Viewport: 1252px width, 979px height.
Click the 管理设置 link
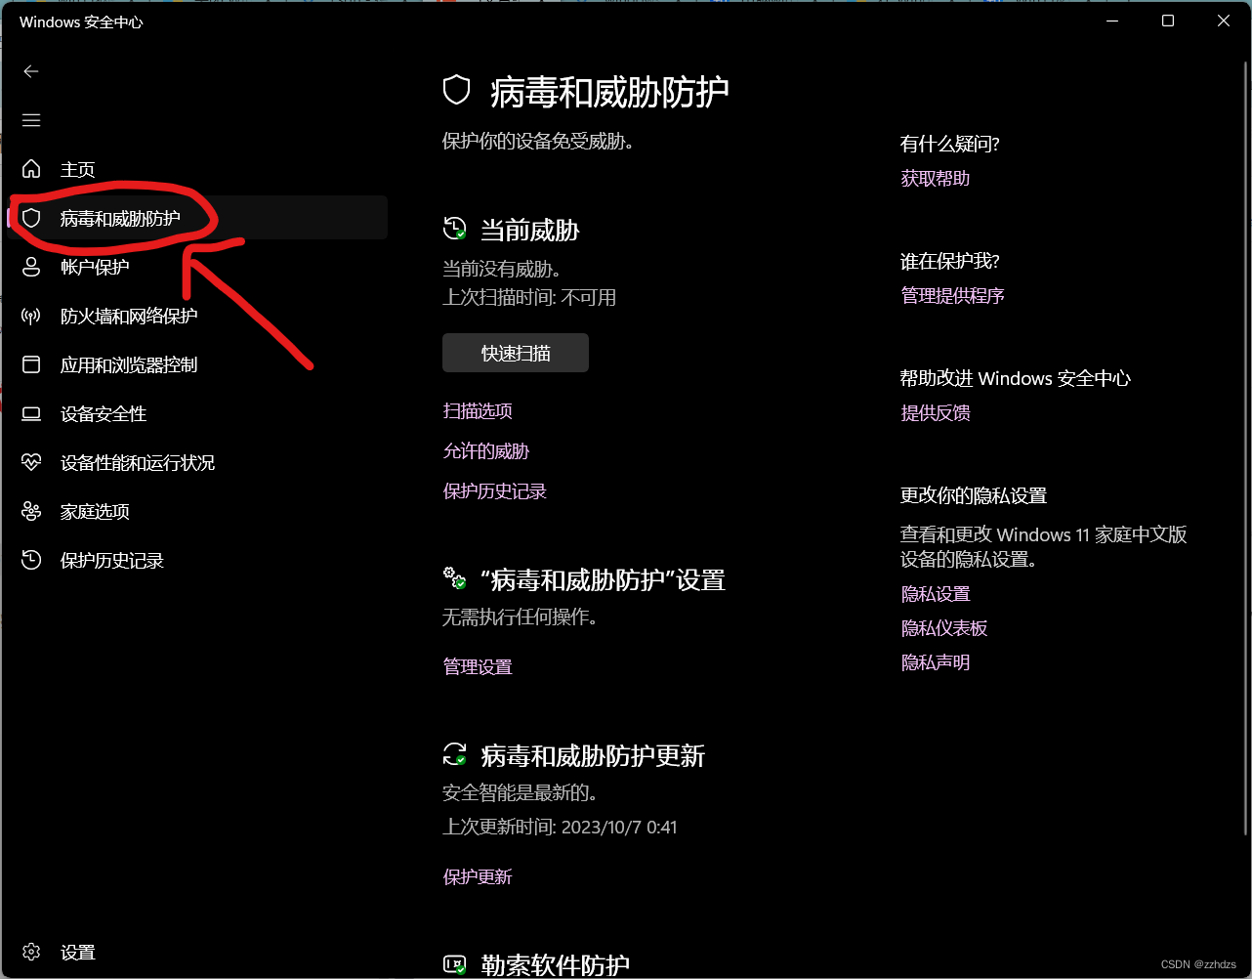(x=478, y=667)
